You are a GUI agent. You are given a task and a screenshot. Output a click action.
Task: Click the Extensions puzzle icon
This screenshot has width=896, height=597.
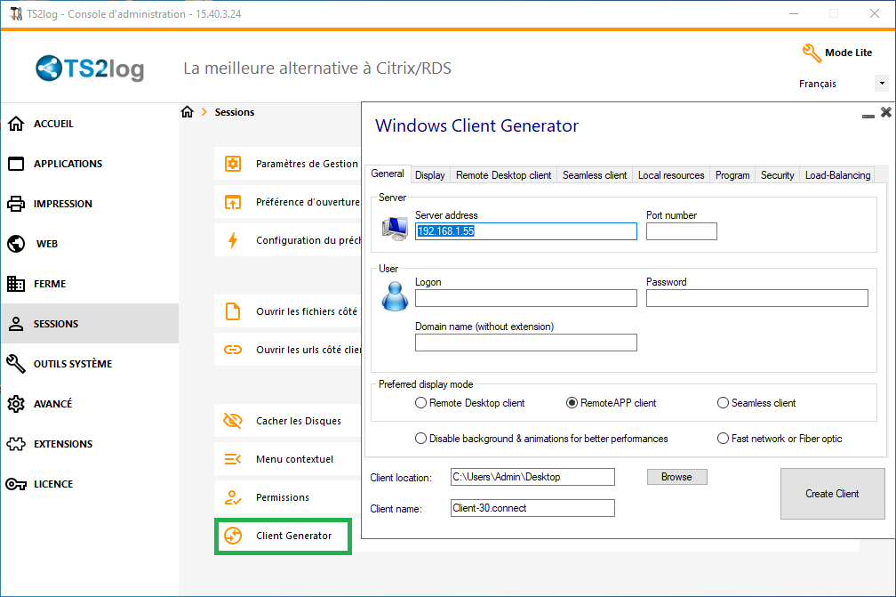coord(16,444)
